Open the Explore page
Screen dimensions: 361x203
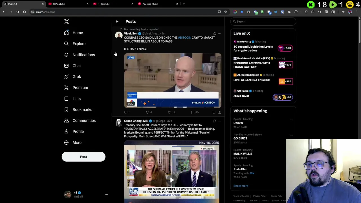coord(75,44)
